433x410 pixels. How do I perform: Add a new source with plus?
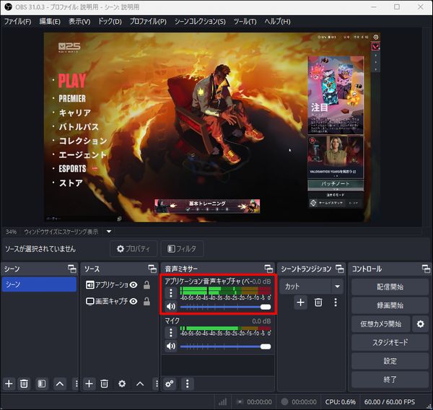click(x=89, y=384)
